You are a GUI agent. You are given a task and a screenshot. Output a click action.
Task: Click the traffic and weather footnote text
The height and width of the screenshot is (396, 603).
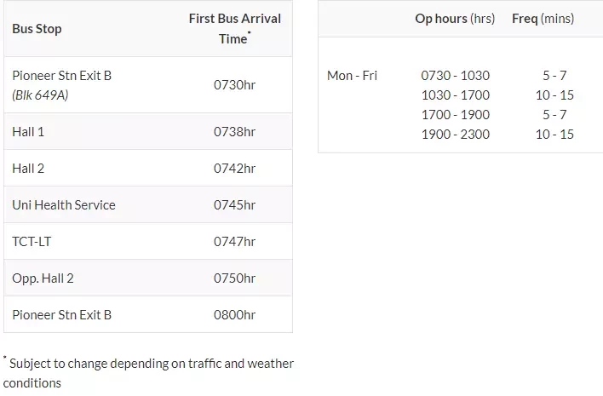148,372
